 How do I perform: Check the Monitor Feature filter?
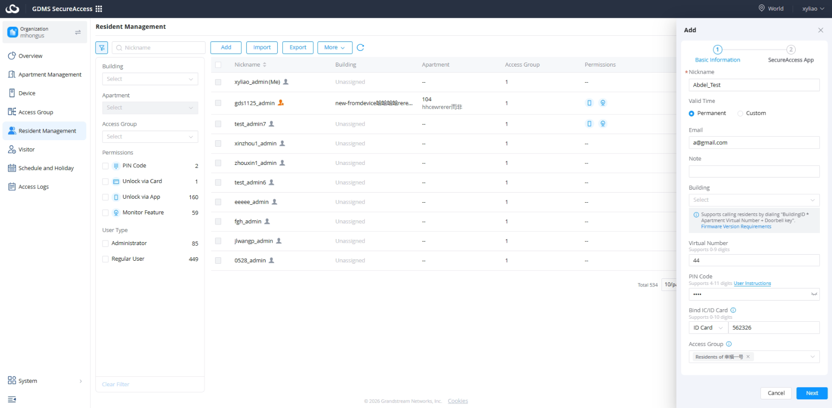click(106, 213)
